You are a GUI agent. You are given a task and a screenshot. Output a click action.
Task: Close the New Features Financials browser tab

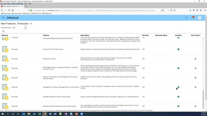[22, 6]
